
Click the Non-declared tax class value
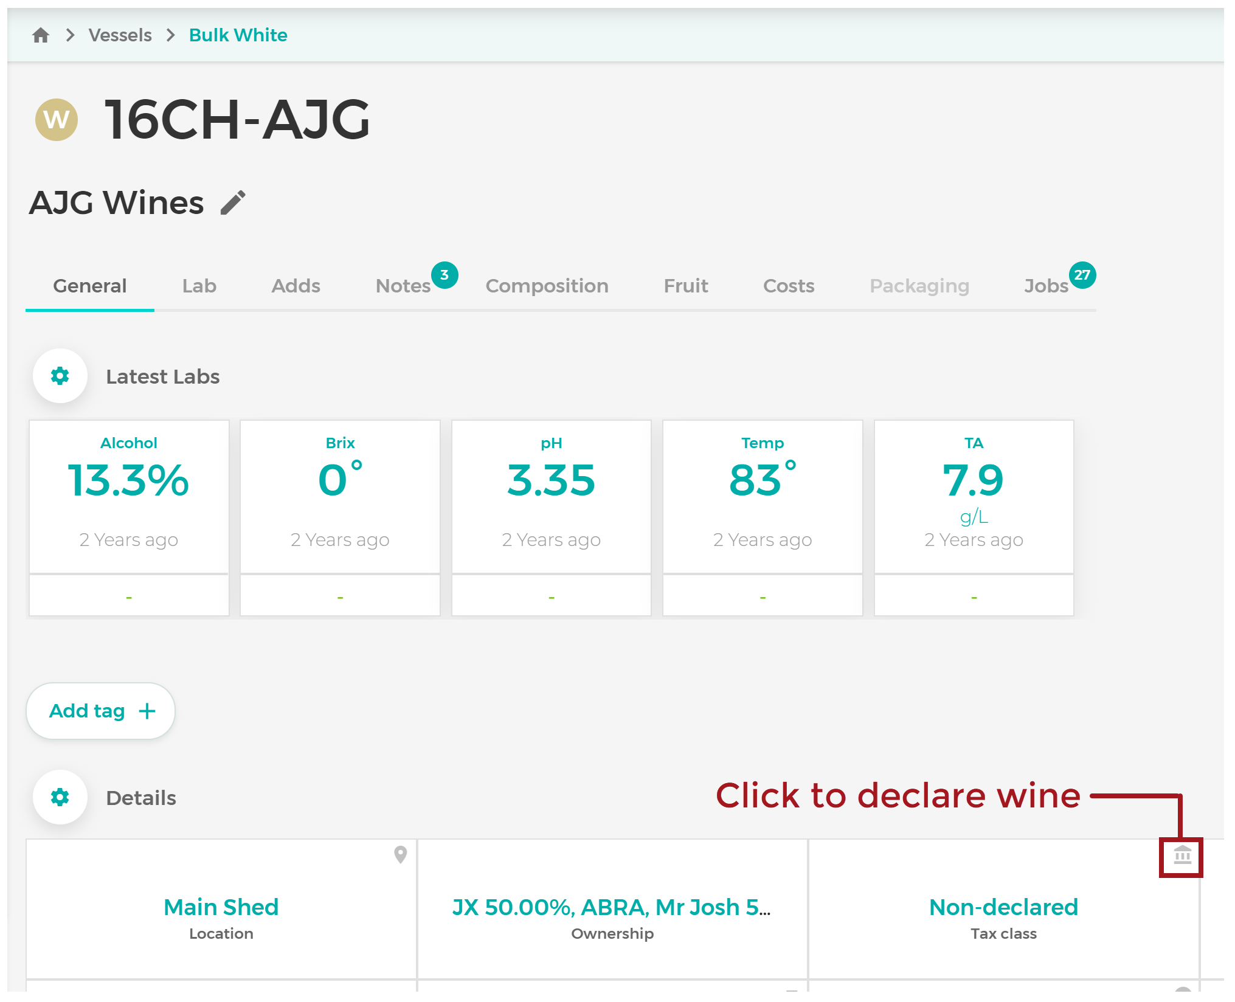click(x=1003, y=907)
